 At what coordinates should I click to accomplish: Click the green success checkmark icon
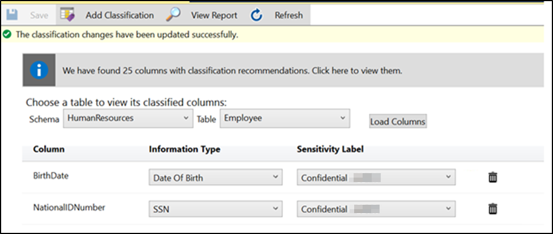[x=7, y=34]
